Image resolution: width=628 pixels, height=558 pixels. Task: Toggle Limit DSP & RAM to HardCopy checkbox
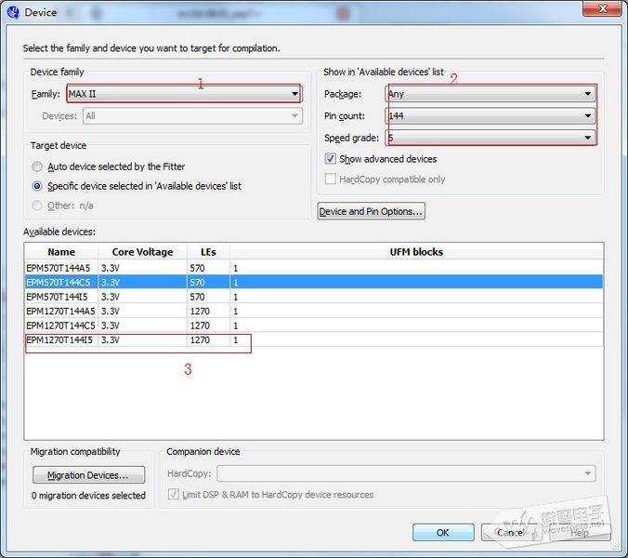[174, 494]
